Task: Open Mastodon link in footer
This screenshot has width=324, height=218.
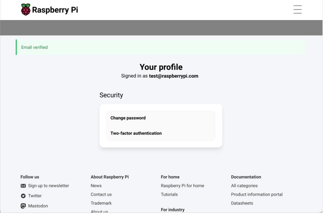Action: click(38, 207)
